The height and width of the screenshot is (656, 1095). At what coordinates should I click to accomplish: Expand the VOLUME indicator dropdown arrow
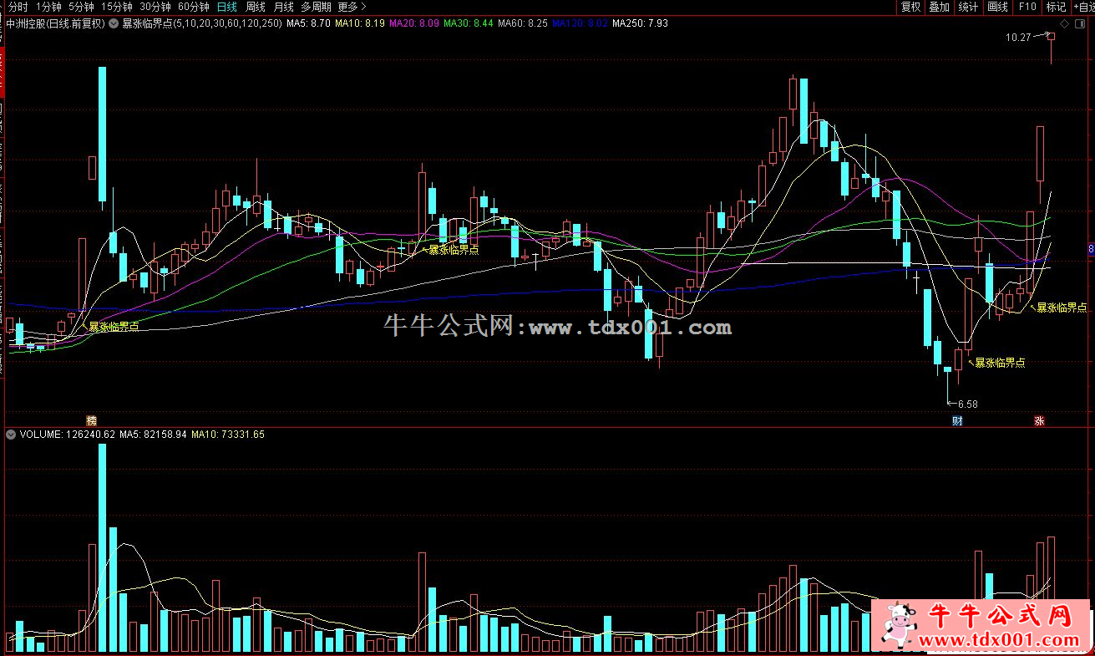pyautogui.click(x=11, y=435)
